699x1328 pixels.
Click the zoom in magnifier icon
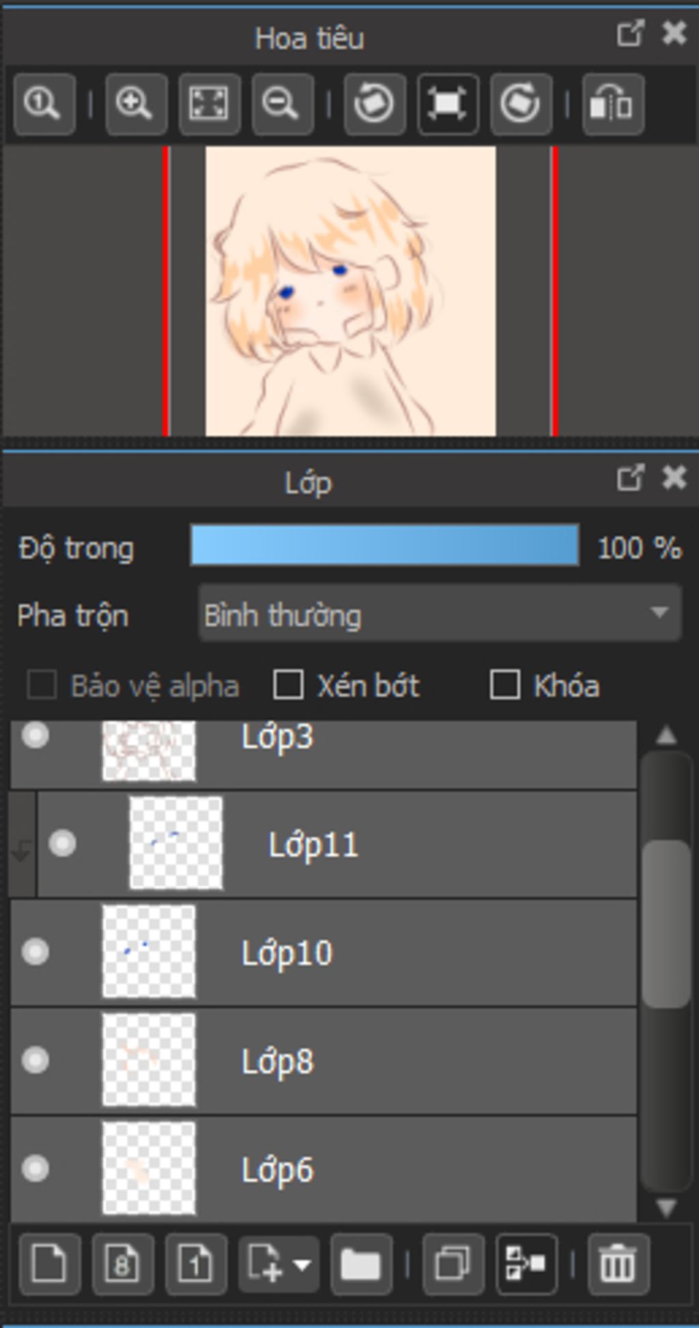click(x=134, y=104)
